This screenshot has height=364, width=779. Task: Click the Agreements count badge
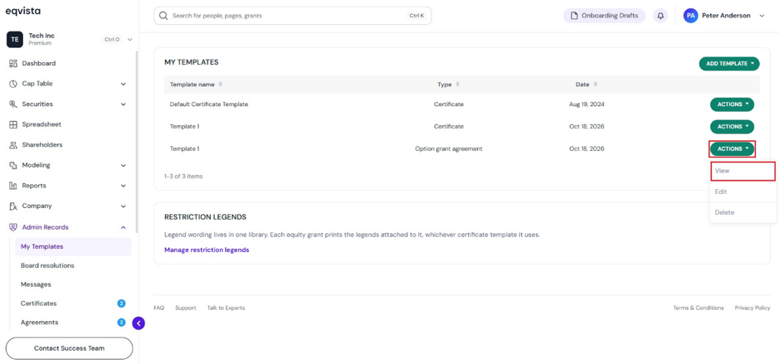(x=121, y=323)
